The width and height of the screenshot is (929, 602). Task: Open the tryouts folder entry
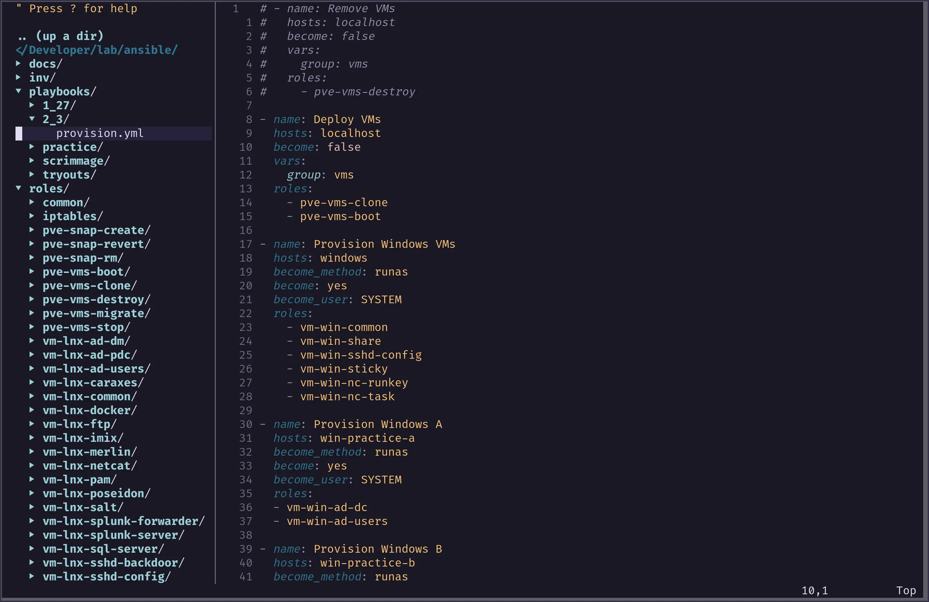(69, 175)
